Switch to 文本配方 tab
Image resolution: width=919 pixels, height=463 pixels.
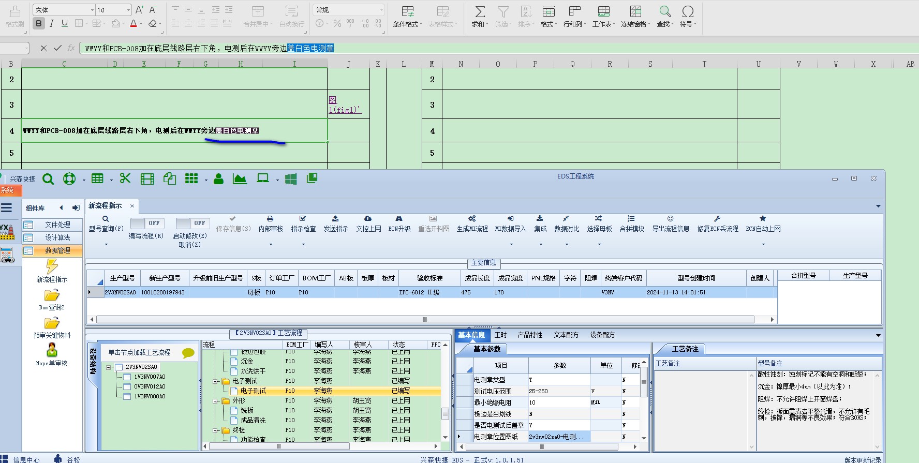pyautogui.click(x=566, y=335)
